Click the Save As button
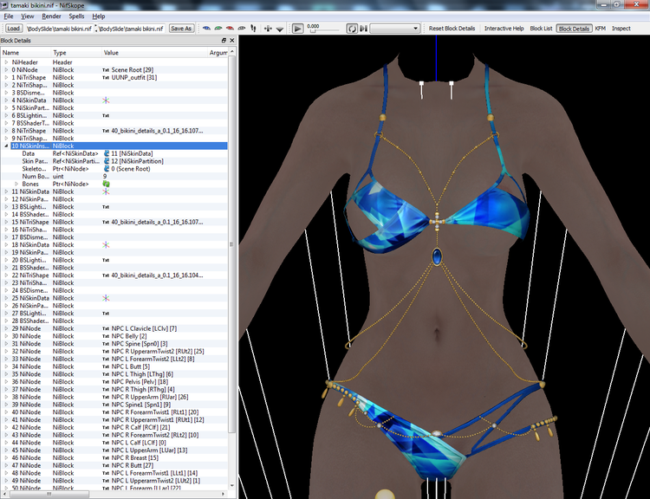 [x=181, y=29]
